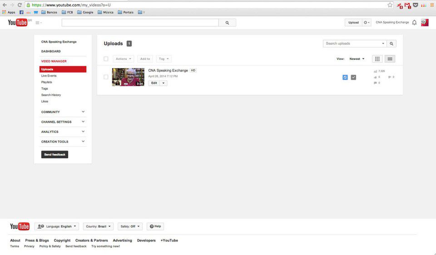436x255 pixels.
Task: Open the CNA Speaking Exchange video title link
Action: point(168,70)
